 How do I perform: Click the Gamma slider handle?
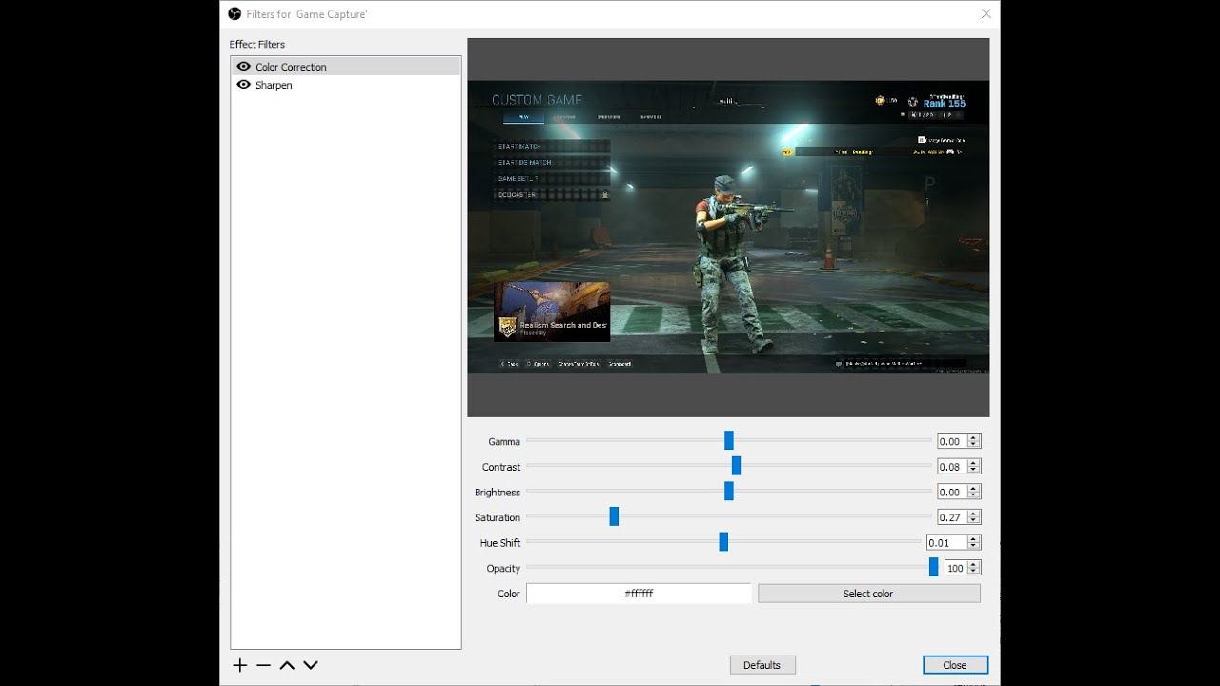729,440
